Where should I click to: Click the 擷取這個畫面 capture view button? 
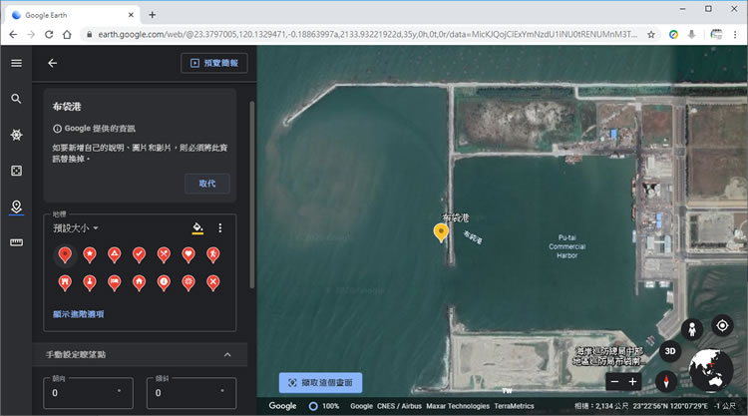320,383
